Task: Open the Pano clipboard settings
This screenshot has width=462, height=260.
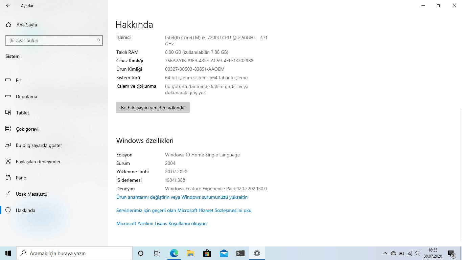Action: [54, 178]
